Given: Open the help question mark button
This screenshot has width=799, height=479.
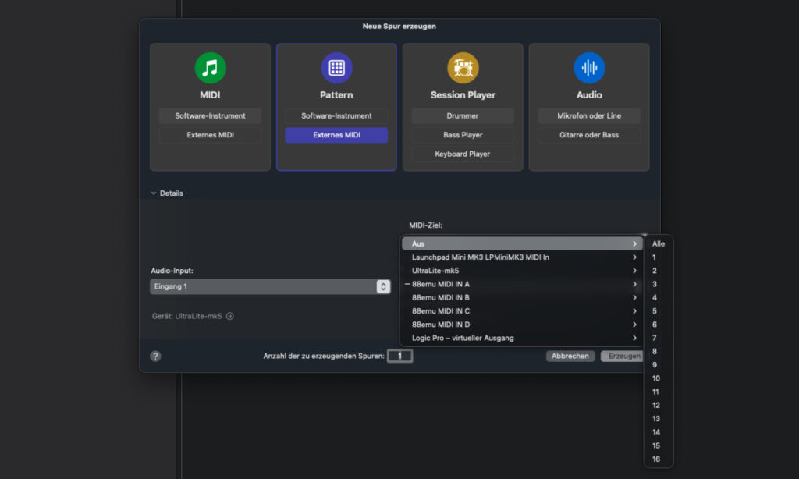Looking at the screenshot, I should [x=155, y=357].
